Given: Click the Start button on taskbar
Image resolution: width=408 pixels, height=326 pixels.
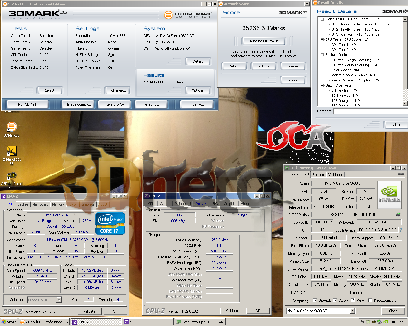Looking at the screenshot, I should coord(9,322).
